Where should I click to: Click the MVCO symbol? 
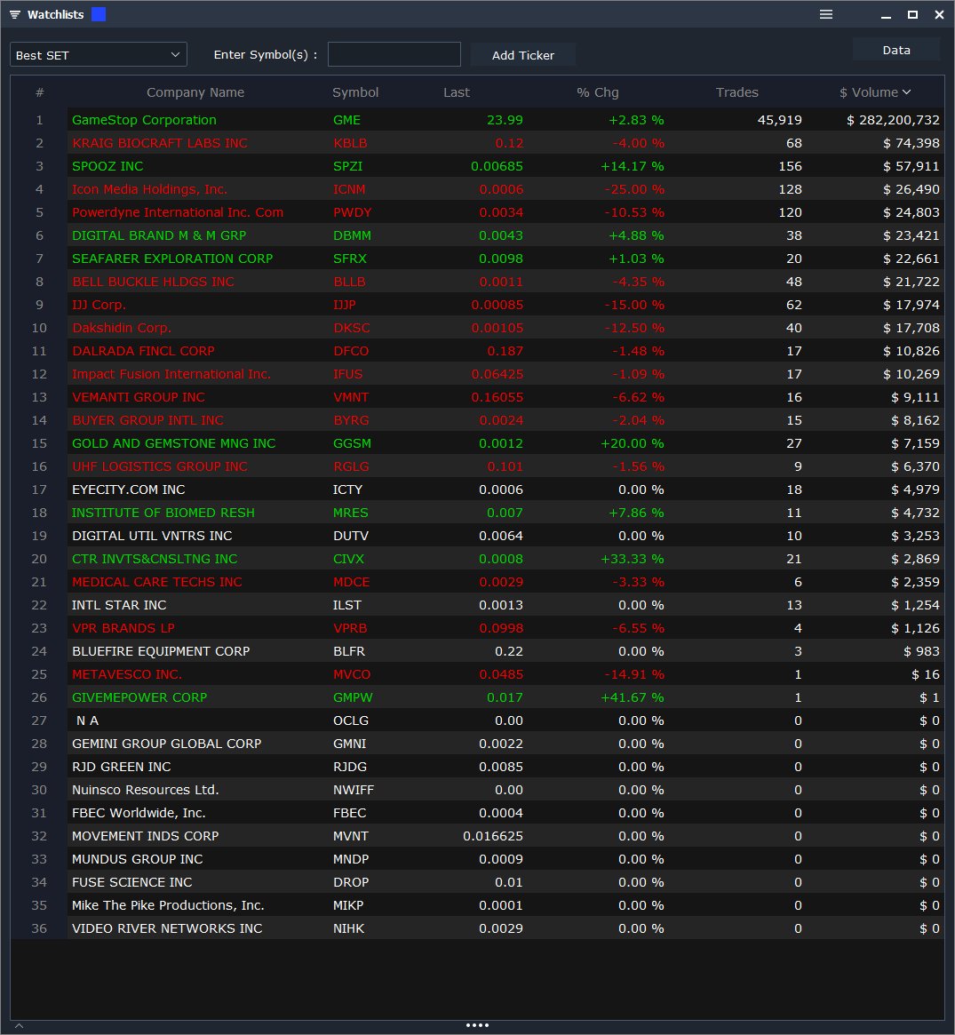pyautogui.click(x=352, y=674)
